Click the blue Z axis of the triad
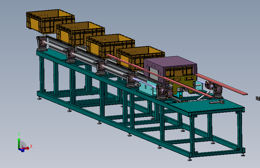This screenshot has width=260, height=168. tap(22, 150)
